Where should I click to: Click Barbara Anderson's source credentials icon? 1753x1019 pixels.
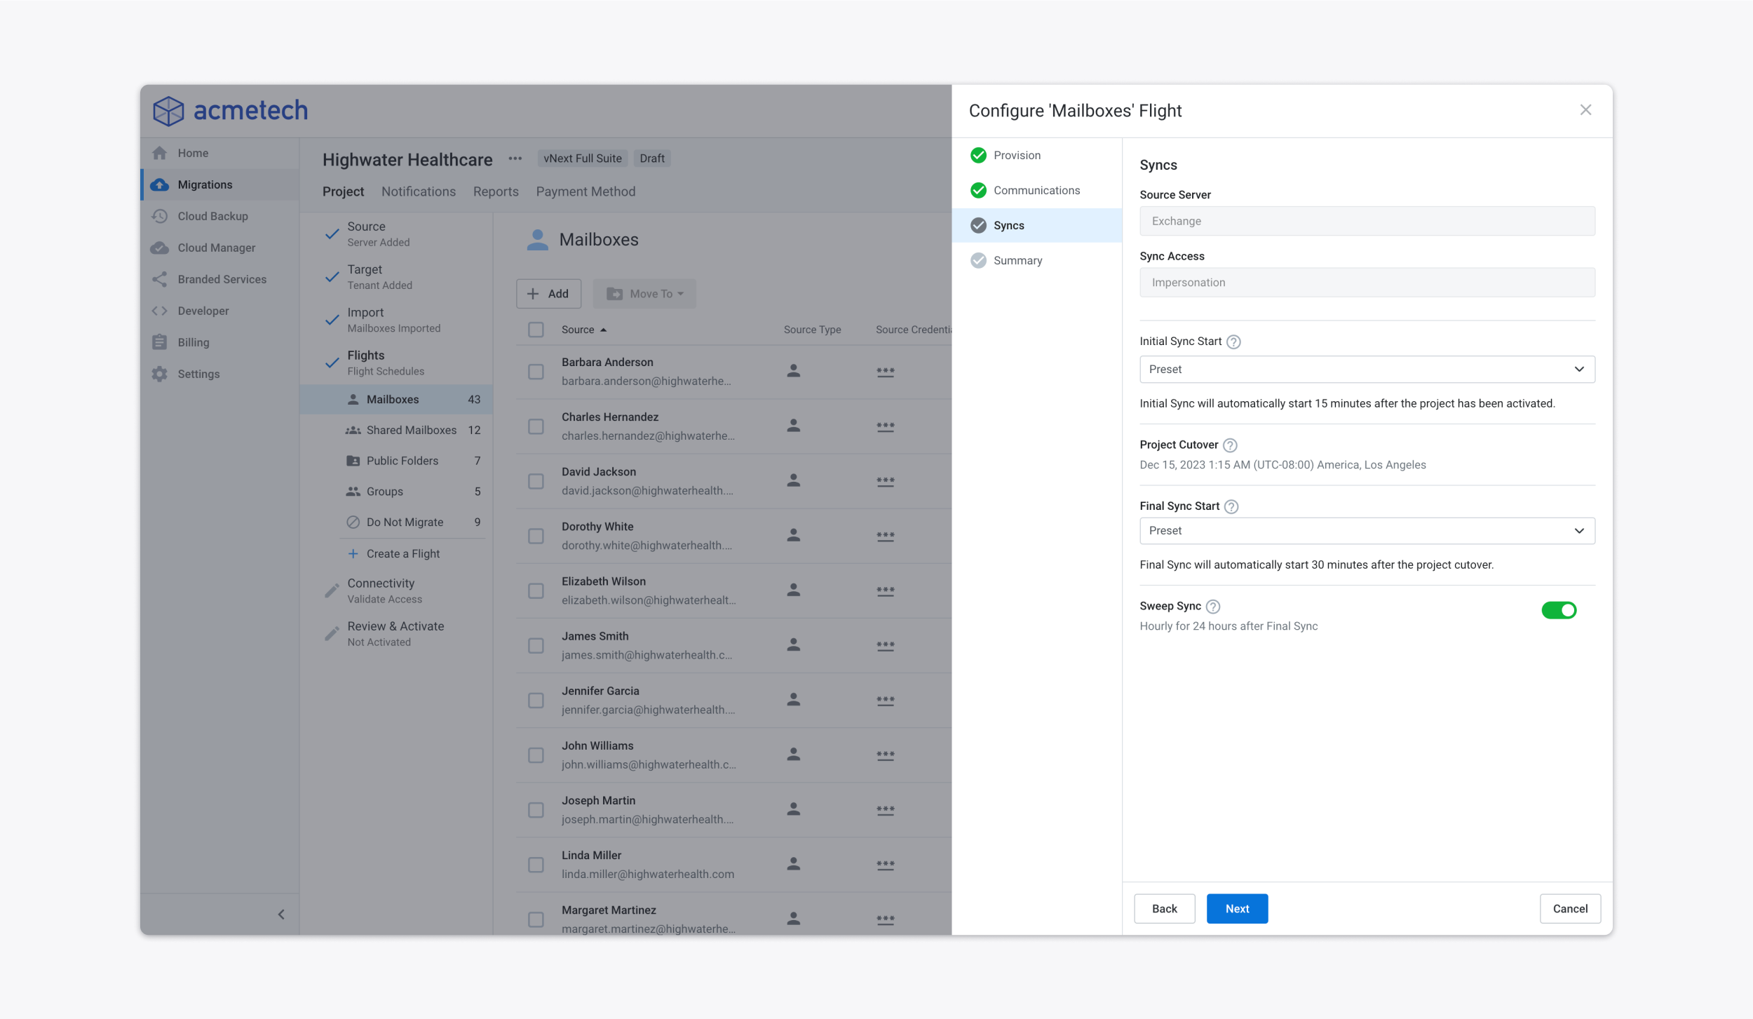(886, 372)
